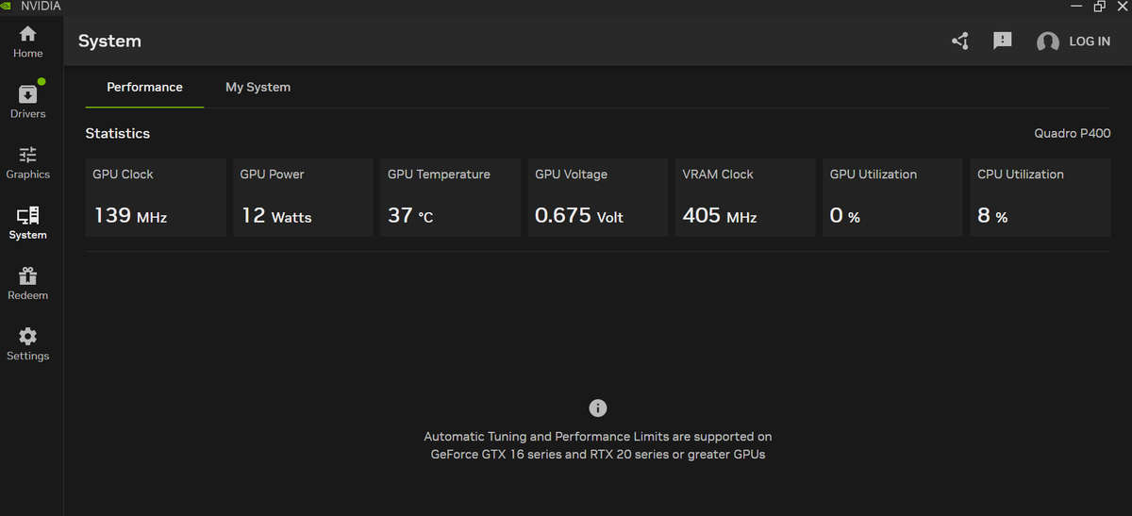
Task: Click the Quadro P400 GPU name
Action: 1073,134
